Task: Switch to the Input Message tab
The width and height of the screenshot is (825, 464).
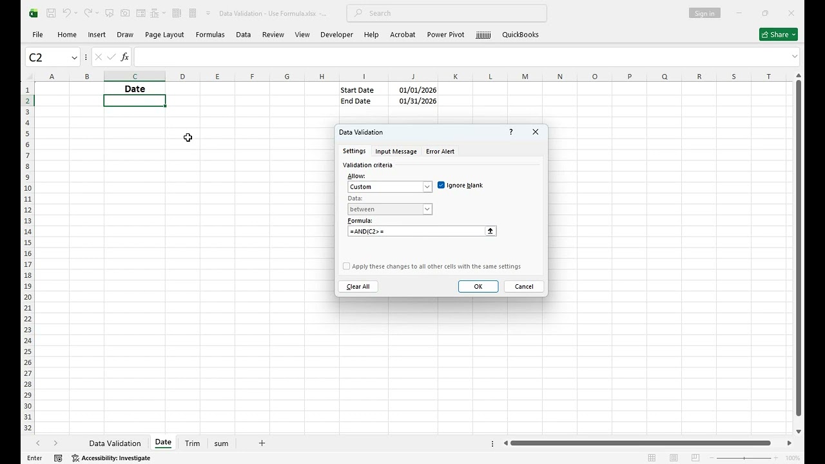Action: [x=396, y=151]
